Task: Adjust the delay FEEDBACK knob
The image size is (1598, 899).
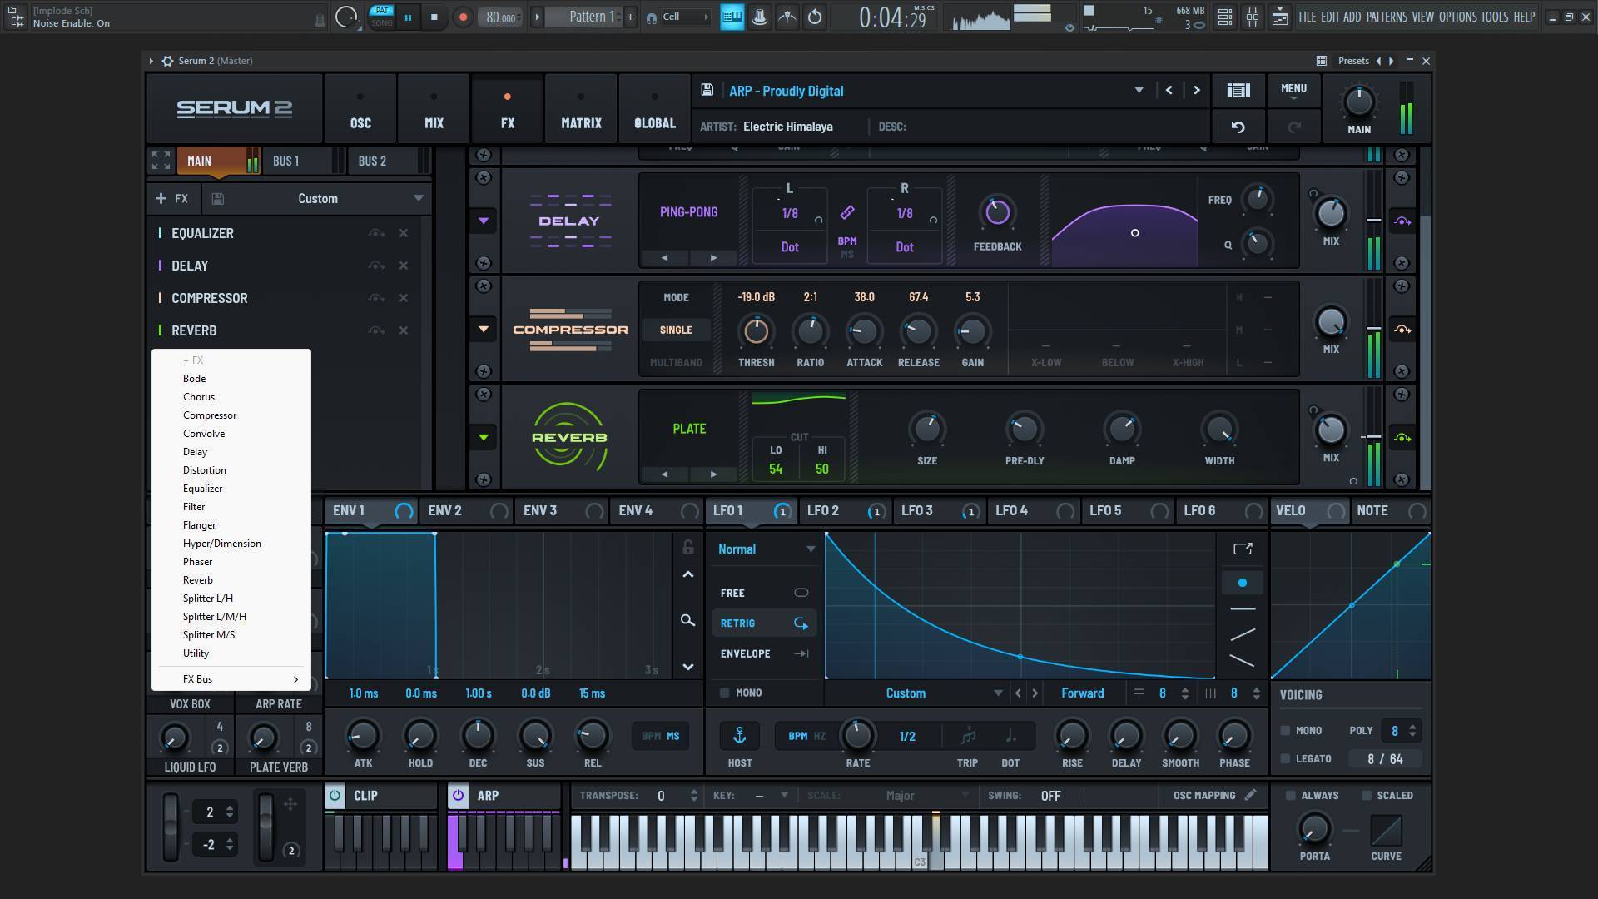Action: [x=997, y=212]
